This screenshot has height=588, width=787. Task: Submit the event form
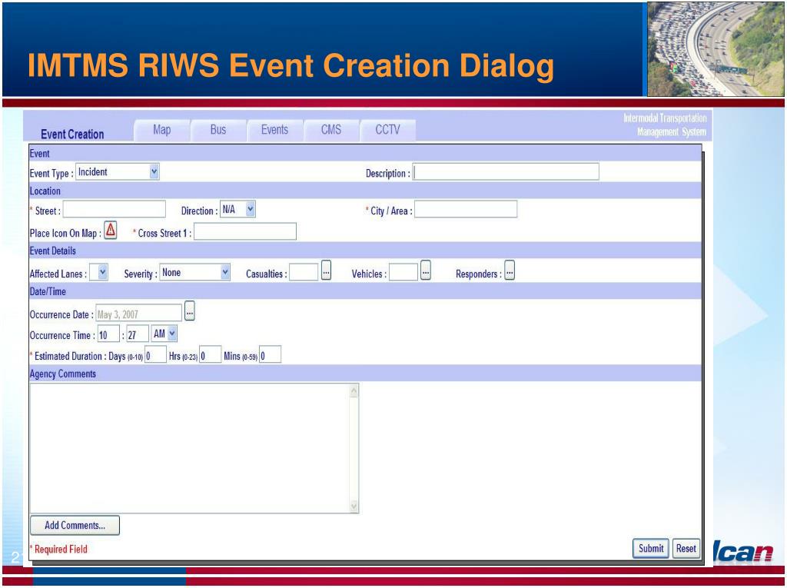coord(651,548)
